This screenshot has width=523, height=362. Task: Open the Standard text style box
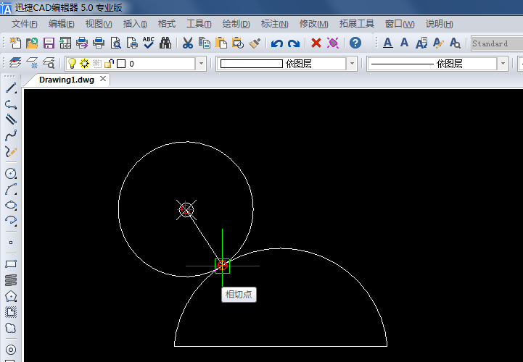(x=497, y=43)
